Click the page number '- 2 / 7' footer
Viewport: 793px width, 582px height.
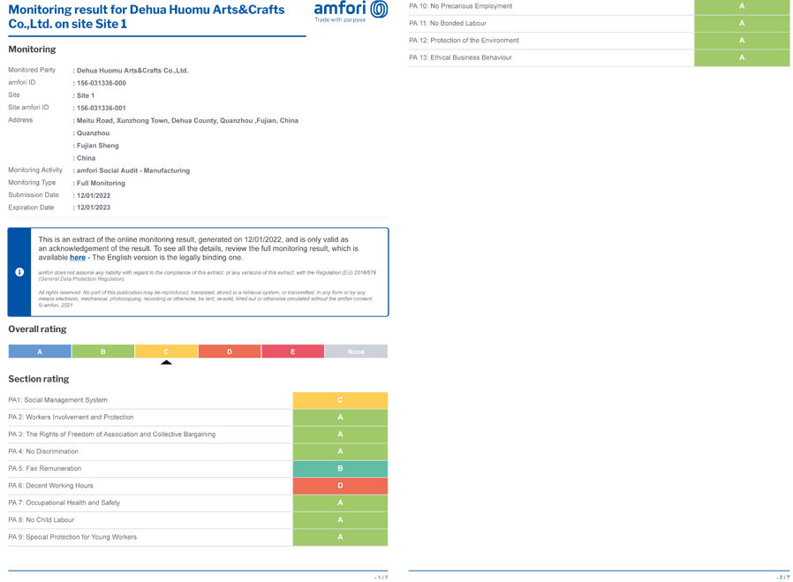pyautogui.click(x=782, y=578)
